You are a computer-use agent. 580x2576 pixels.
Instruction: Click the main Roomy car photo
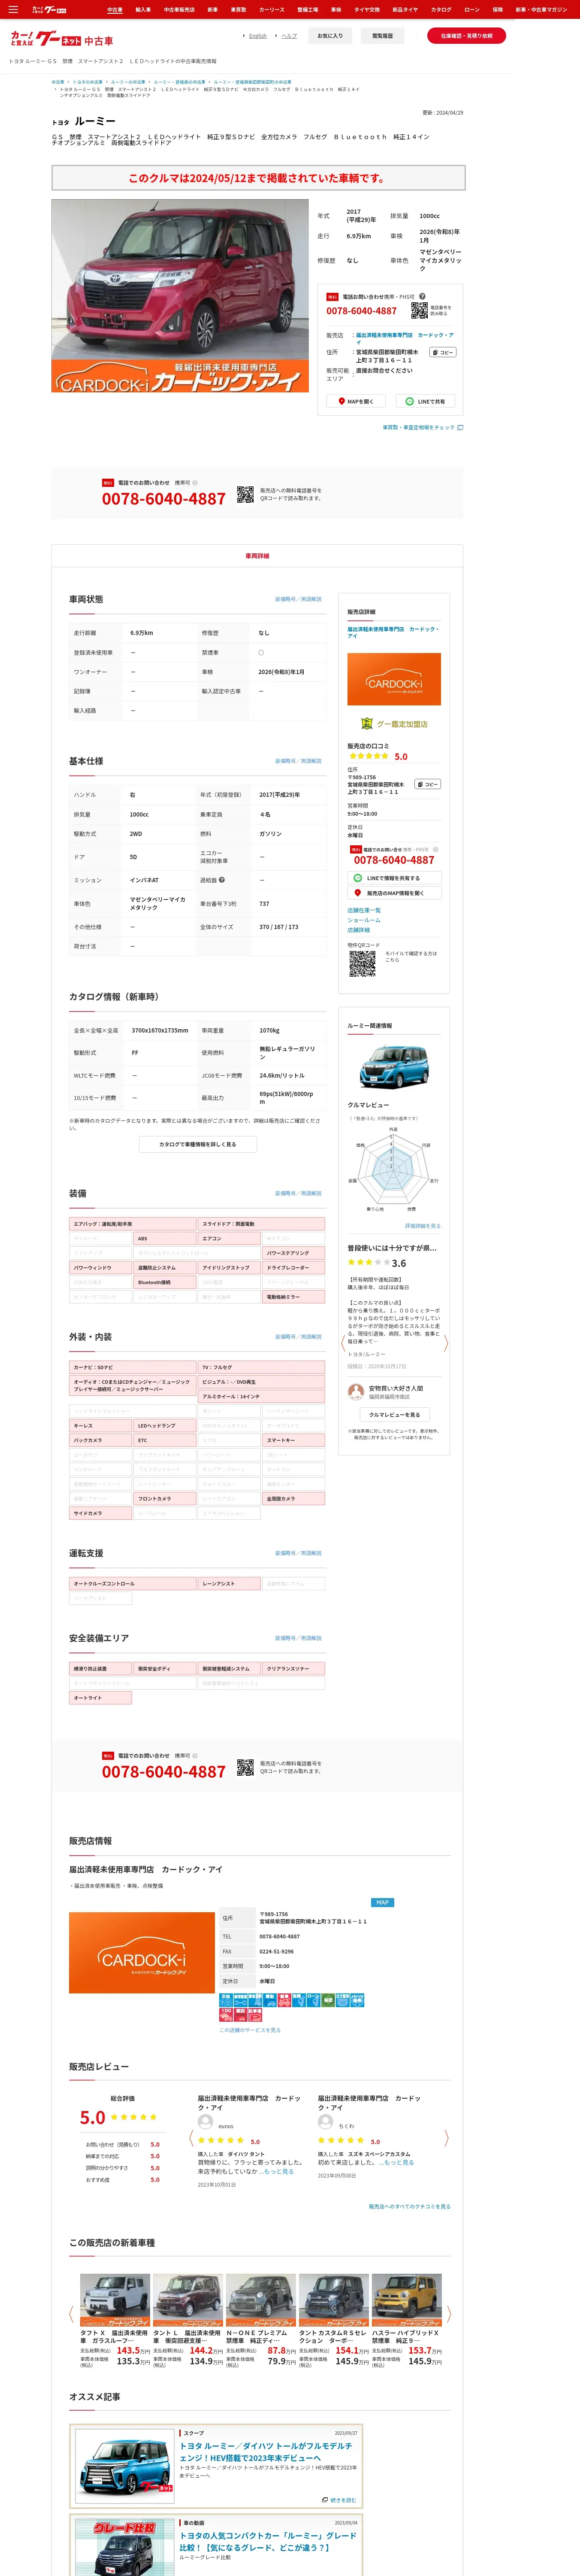(180, 295)
